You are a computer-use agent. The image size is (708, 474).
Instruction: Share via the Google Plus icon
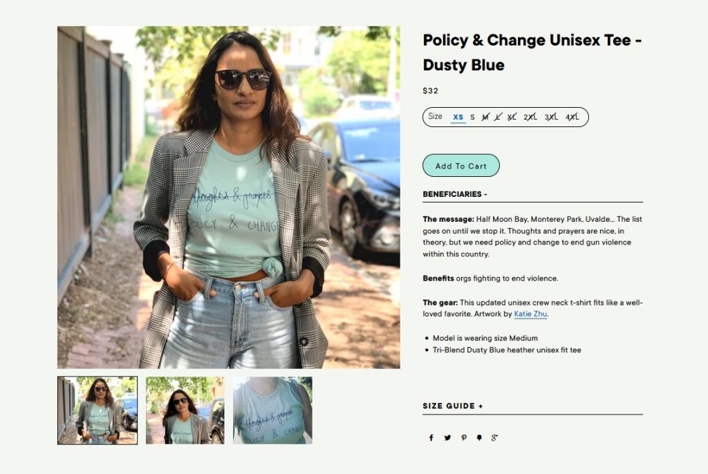[495, 437]
